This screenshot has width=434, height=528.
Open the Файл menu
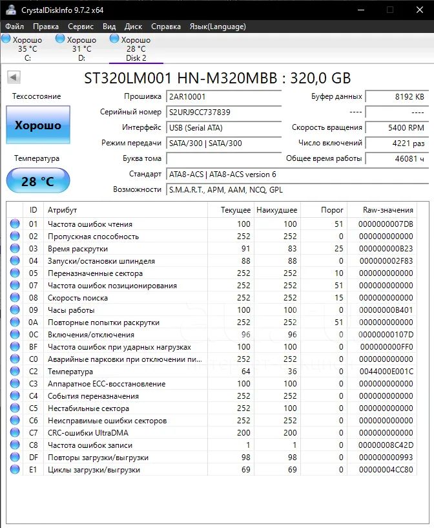click(x=15, y=26)
